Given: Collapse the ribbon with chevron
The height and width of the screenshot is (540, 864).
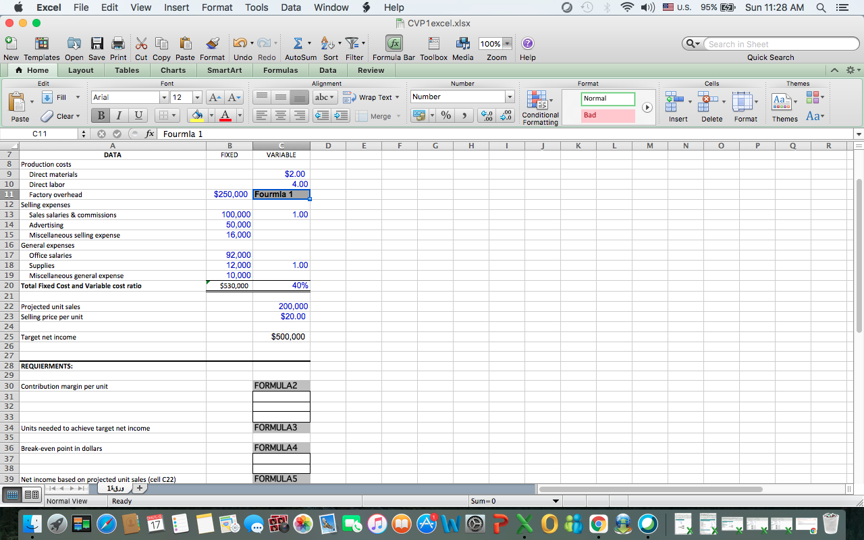Looking at the screenshot, I should (x=836, y=70).
